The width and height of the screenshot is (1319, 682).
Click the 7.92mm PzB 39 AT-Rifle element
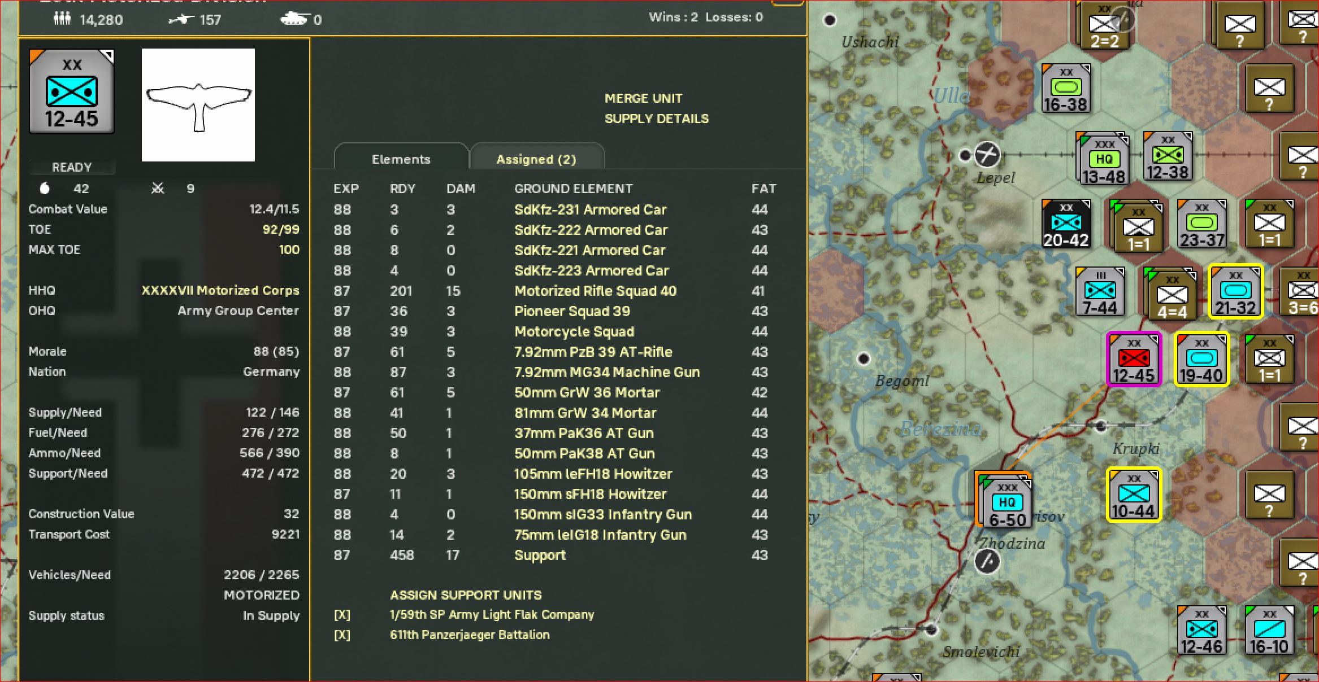593,352
